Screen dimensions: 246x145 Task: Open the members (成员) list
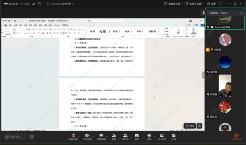click(x=125, y=137)
